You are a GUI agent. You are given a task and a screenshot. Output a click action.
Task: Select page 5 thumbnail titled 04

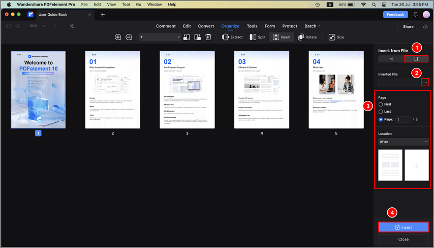coord(336,90)
